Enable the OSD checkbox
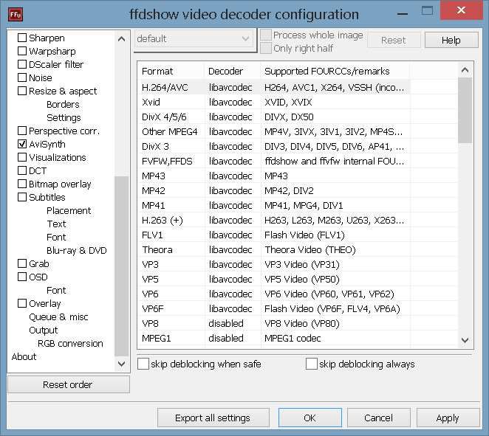The height and width of the screenshot is (436, 489). (x=22, y=277)
